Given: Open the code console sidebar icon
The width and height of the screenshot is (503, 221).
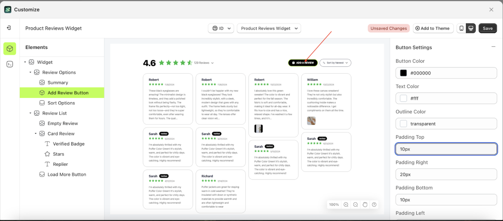Looking at the screenshot, I should coord(10,64).
